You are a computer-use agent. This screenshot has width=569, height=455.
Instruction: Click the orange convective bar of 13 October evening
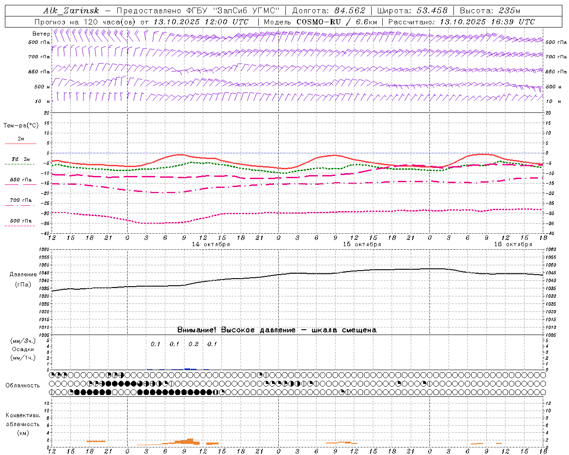pos(96,441)
